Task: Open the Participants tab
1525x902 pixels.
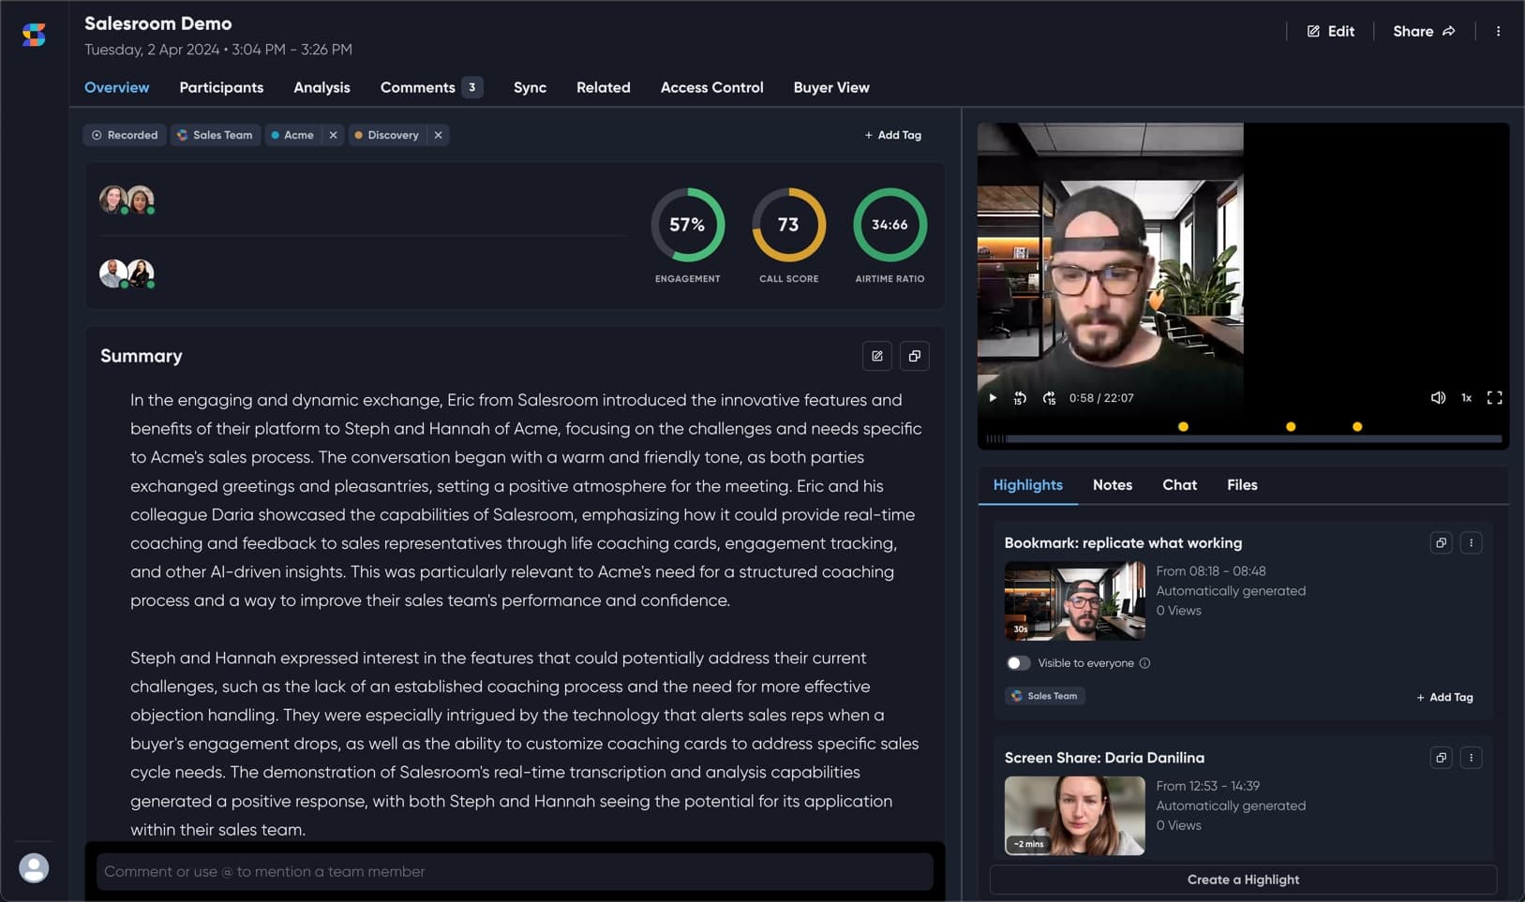Action: [x=221, y=87]
